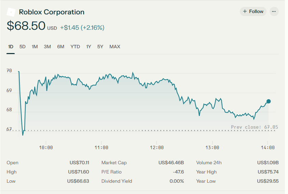Click the 14:00 time axis label
This screenshot has height=194, width=288.
(268, 148)
